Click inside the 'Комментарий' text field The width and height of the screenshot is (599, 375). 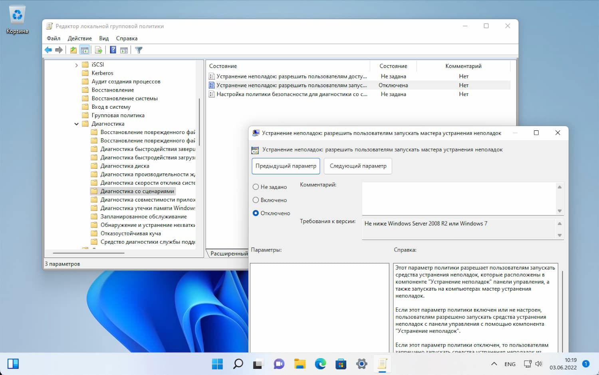(458, 198)
